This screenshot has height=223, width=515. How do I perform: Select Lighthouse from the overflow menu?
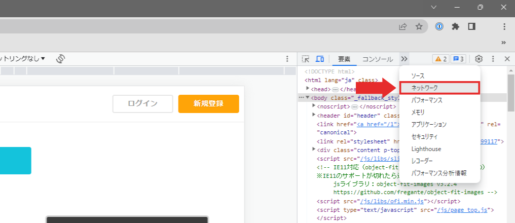click(440, 149)
